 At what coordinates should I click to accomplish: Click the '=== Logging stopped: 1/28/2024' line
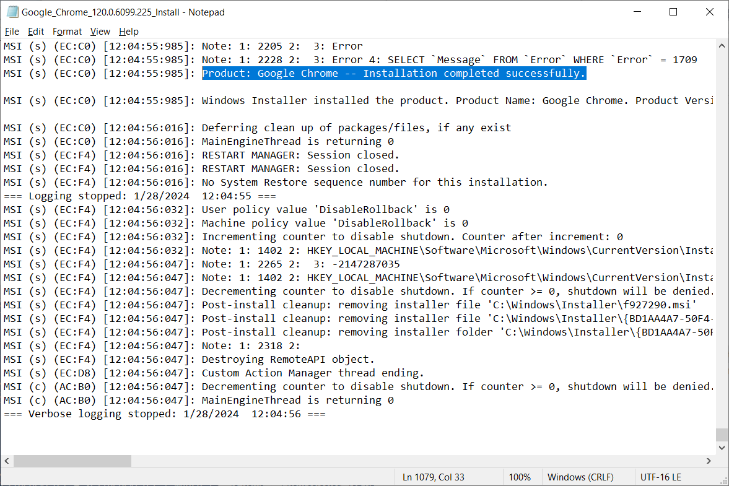point(139,196)
